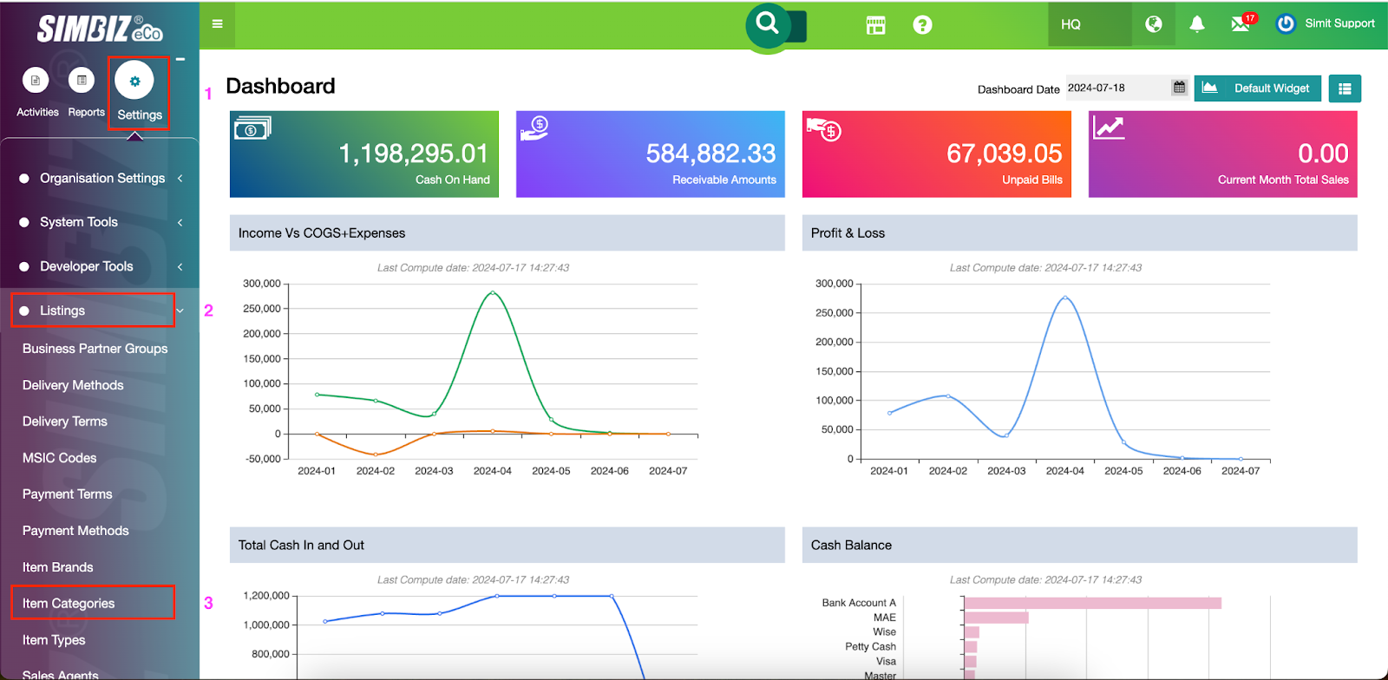This screenshot has width=1388, height=680.
Task: Click the Profit & Loss panel header
Action: pos(1080,233)
